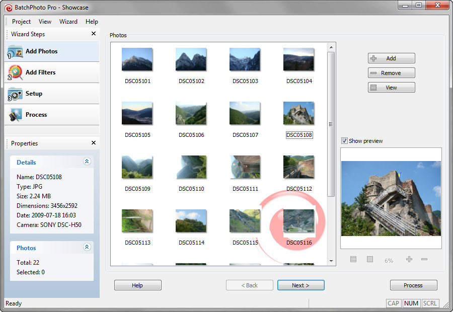Close the Properties panel
This screenshot has height=312, width=453.
coord(94,143)
